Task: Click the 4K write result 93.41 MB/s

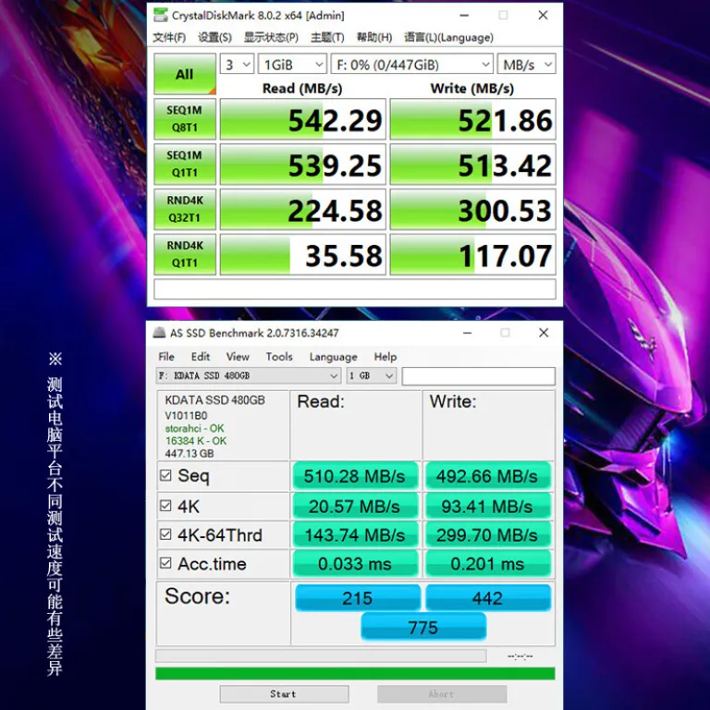Action: coord(488,507)
